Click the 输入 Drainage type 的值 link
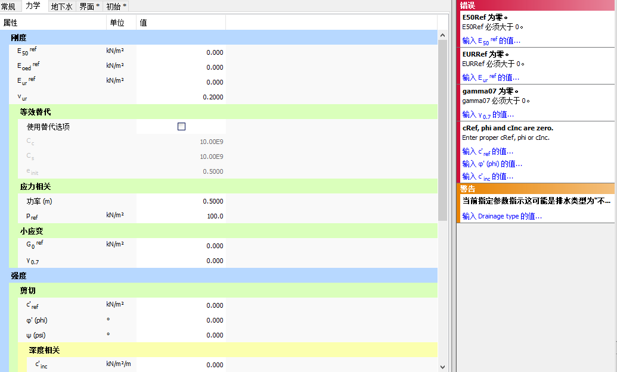617x372 pixels. (x=502, y=217)
